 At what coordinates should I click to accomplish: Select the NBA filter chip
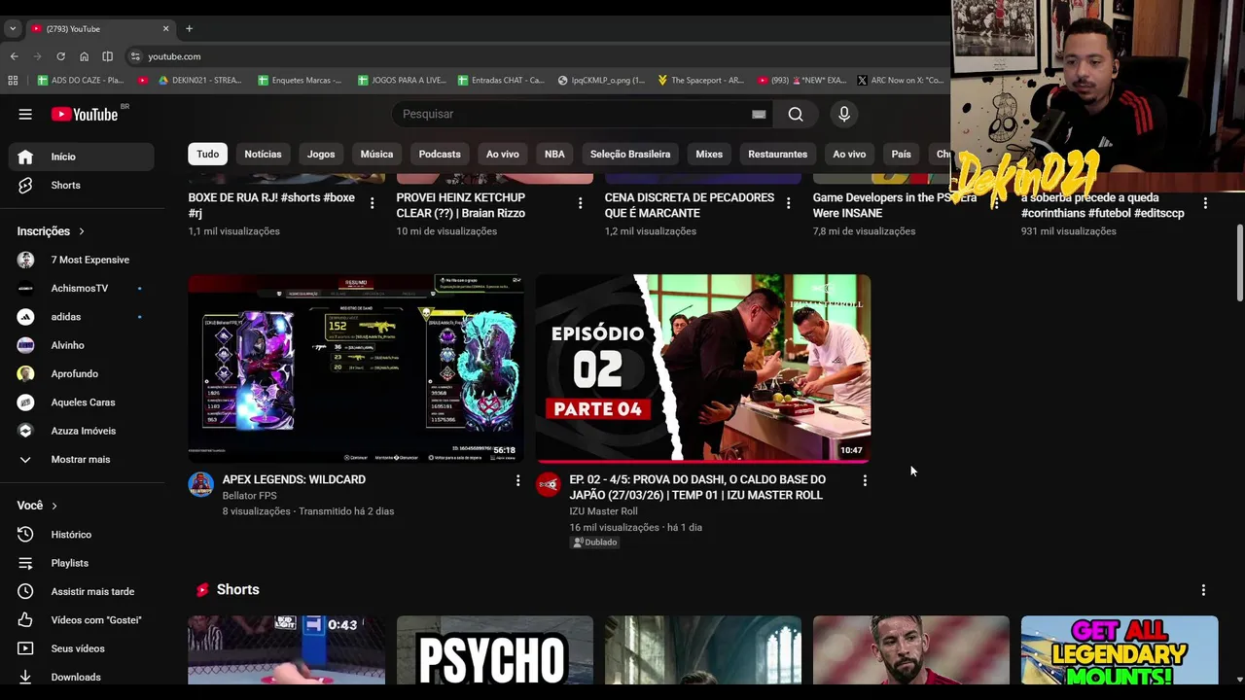[x=554, y=154]
